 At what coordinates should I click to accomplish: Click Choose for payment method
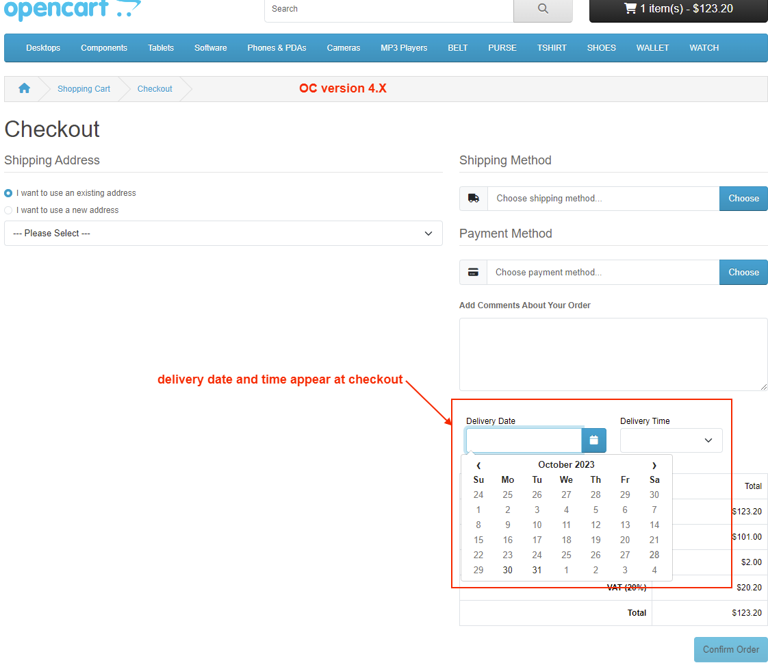[743, 272]
